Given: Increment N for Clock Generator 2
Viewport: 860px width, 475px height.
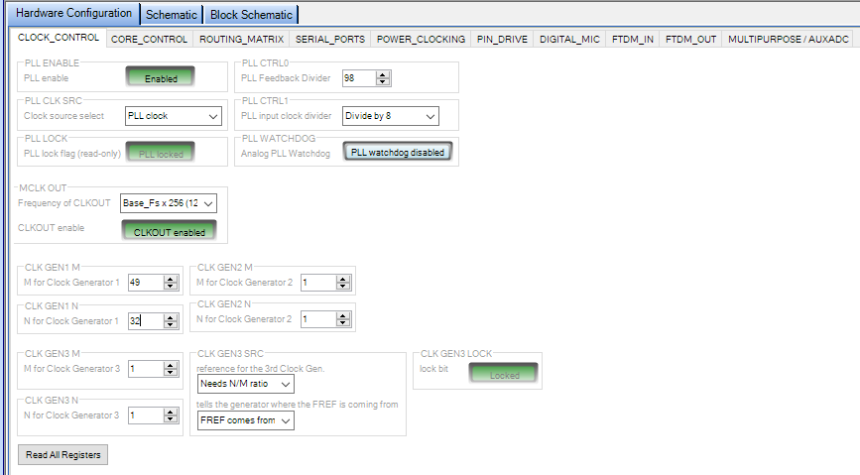Looking at the screenshot, I should (343, 315).
